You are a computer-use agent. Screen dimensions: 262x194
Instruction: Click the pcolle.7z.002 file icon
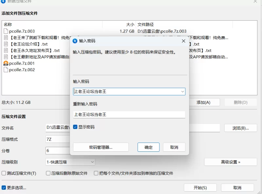coord(6,69)
